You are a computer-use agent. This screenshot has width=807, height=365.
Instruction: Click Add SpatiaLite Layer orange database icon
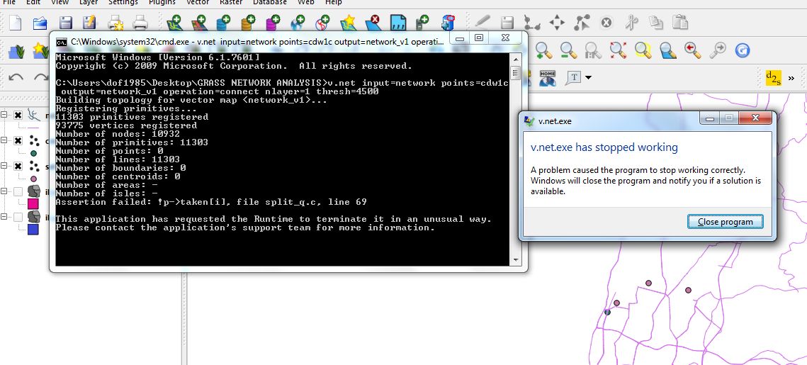click(249, 23)
